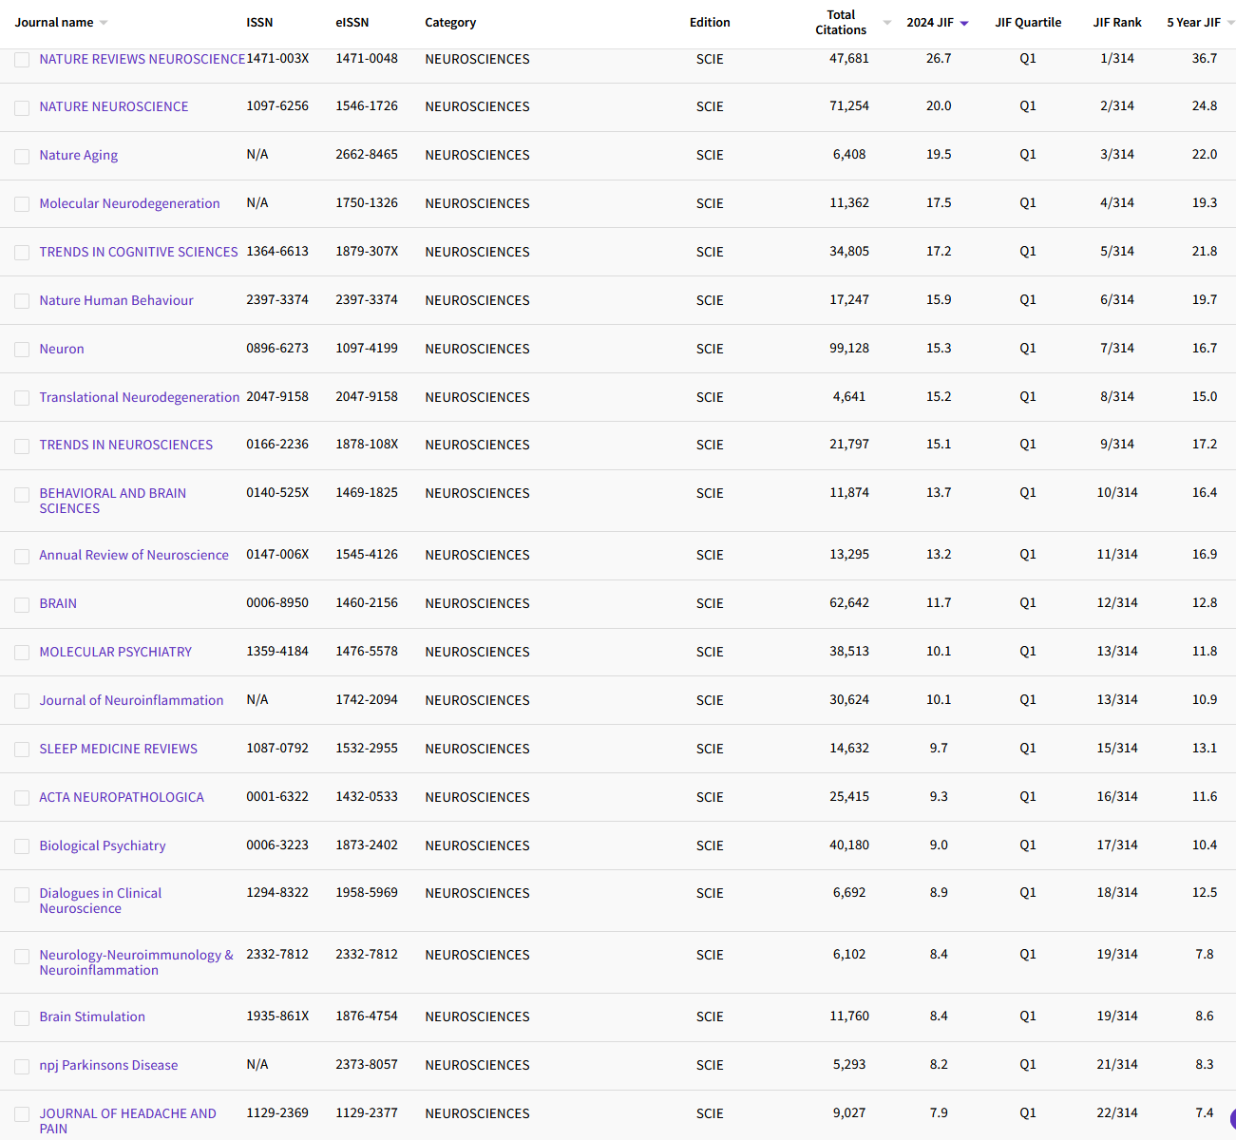Screen dimensions: 1236x1140
Task: Click the JIF Quartile column header
Action: coord(1028,23)
